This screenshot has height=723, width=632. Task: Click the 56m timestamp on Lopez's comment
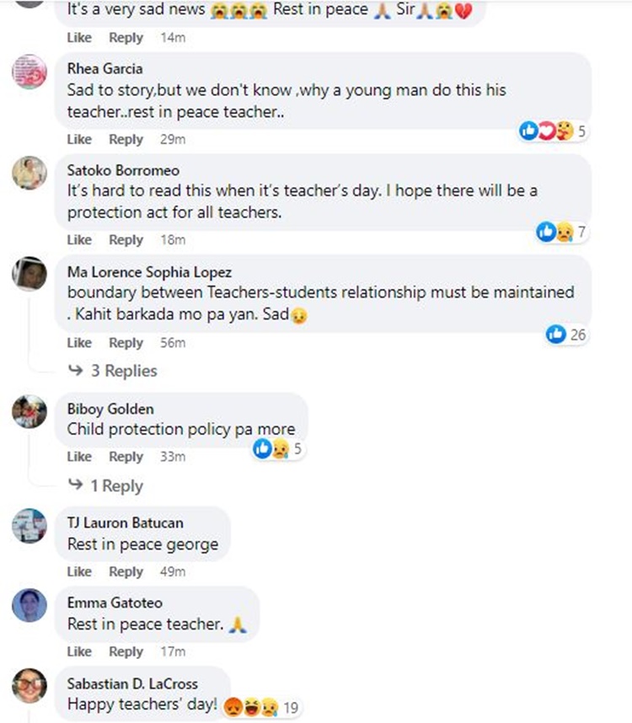click(x=173, y=343)
